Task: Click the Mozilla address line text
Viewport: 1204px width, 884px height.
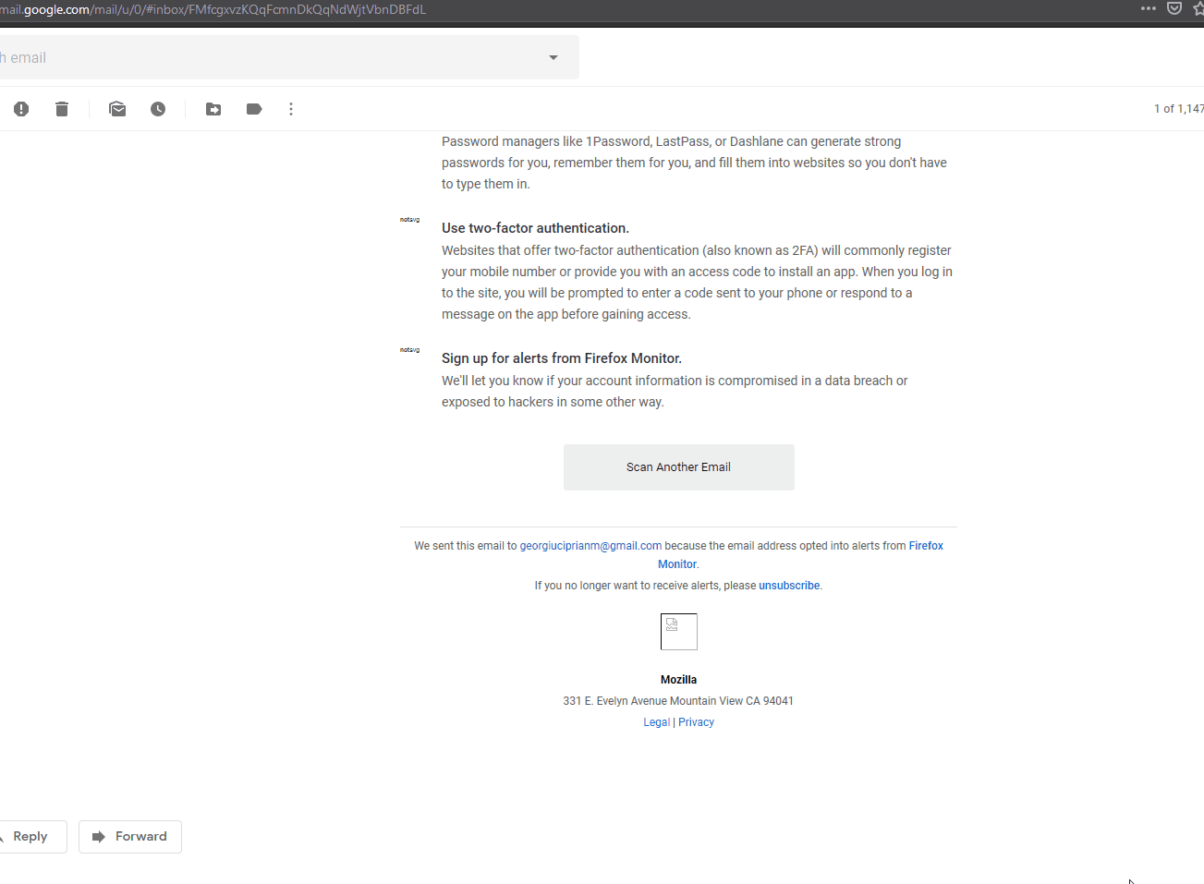Action: coord(678,701)
